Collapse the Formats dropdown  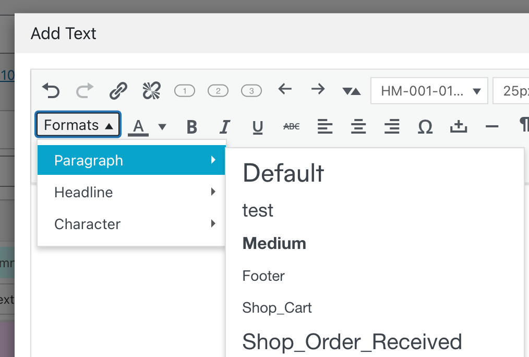pyautogui.click(x=78, y=125)
